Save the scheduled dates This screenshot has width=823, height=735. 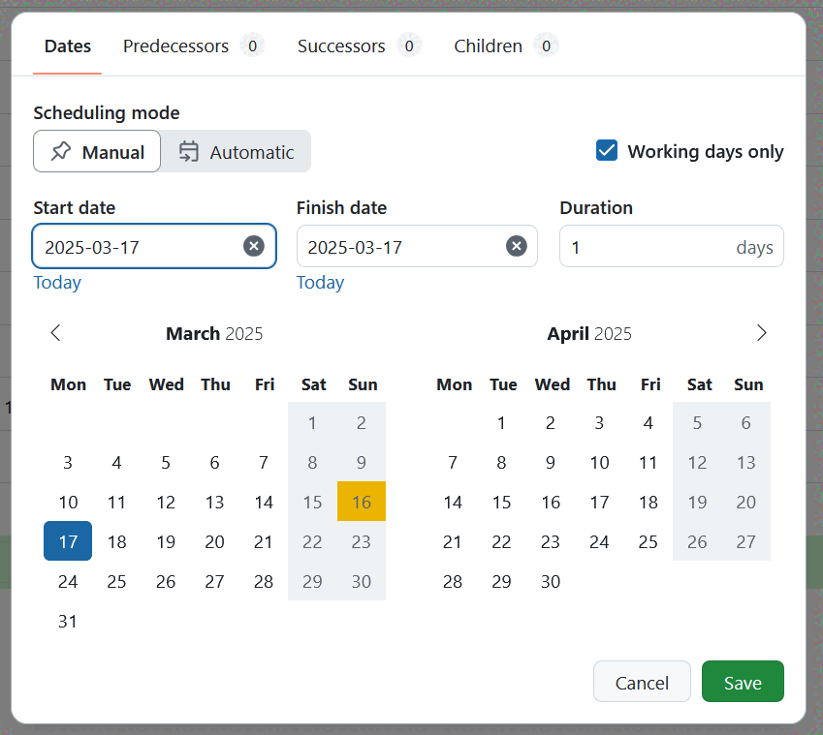(743, 681)
